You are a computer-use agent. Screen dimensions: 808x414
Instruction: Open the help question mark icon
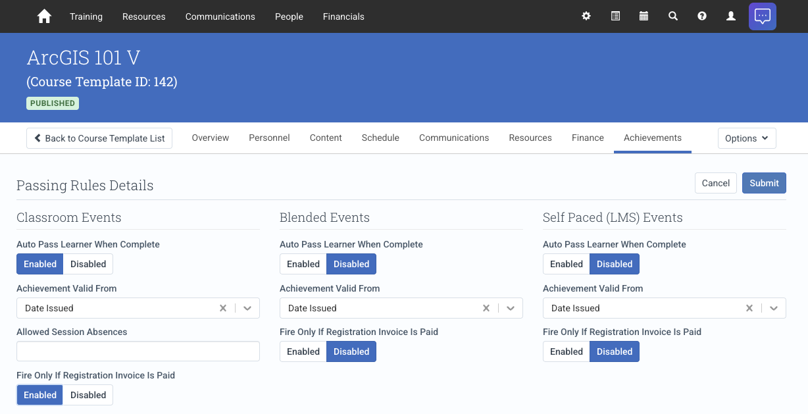[x=702, y=16]
